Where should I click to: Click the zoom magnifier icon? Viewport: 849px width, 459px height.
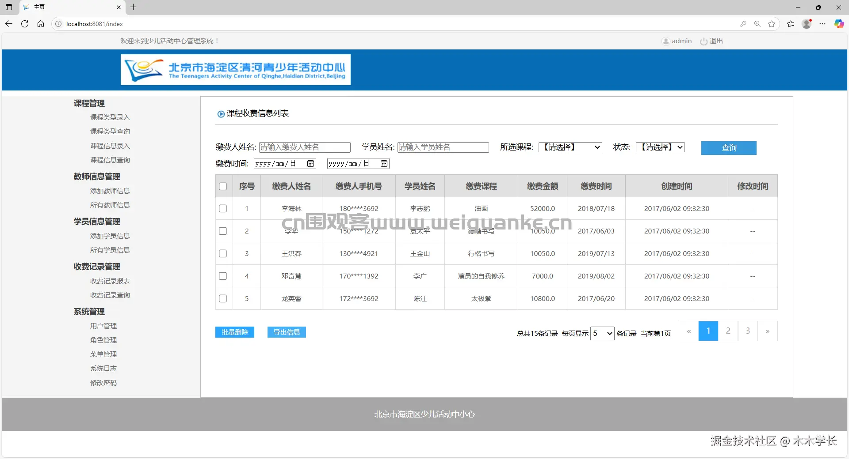[757, 24]
